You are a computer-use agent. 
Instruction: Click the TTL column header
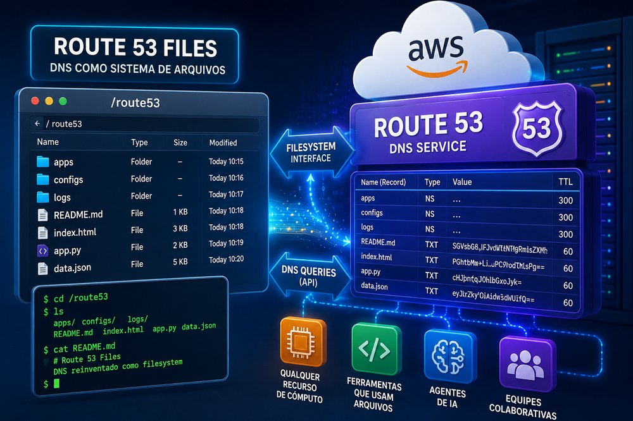coord(565,182)
